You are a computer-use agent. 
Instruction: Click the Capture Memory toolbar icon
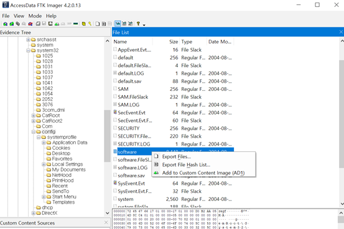(76, 24)
